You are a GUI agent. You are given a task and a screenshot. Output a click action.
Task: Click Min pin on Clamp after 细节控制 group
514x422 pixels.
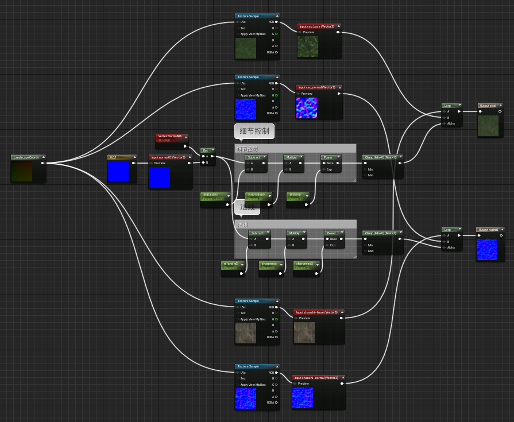coord(365,169)
